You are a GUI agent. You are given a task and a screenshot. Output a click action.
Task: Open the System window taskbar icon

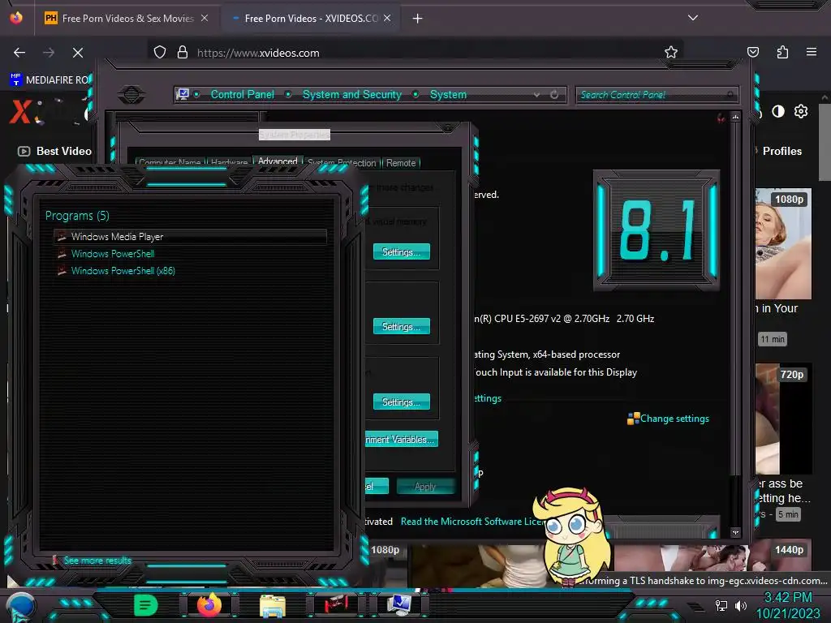pyautogui.click(x=398, y=605)
